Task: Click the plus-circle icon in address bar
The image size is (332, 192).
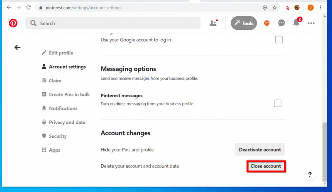Action: pyautogui.click(x=265, y=7)
